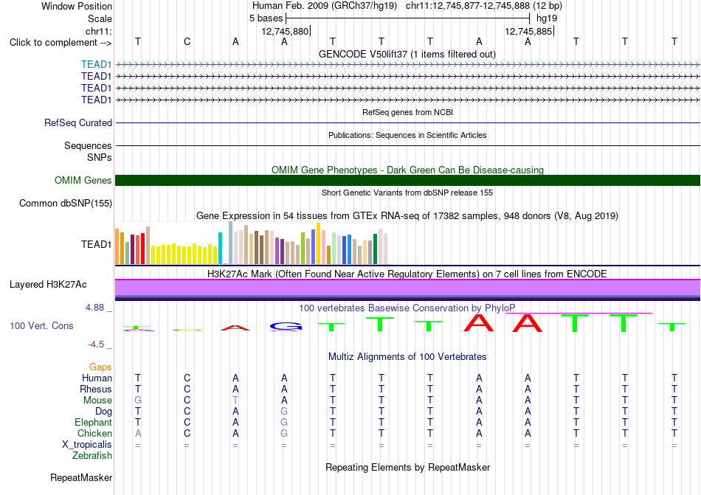Click 'Publications: Sequences in Scientific Articles' title

tap(407, 135)
